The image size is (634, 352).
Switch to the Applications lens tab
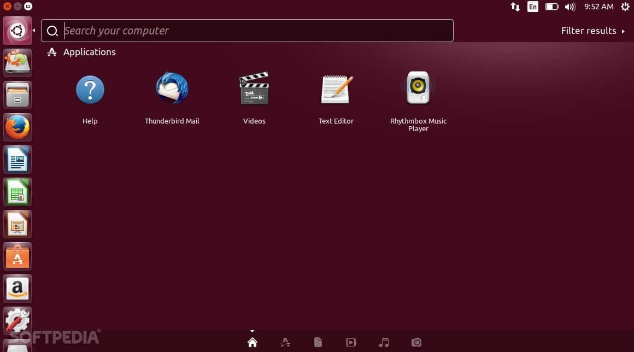pos(285,343)
